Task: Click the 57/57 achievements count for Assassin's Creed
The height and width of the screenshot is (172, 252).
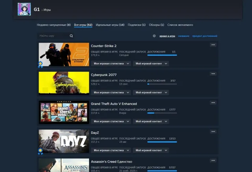Action: click(172, 168)
